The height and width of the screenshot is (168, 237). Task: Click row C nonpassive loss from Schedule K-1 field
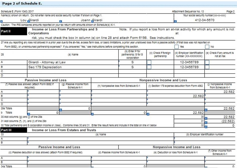point(119,100)
